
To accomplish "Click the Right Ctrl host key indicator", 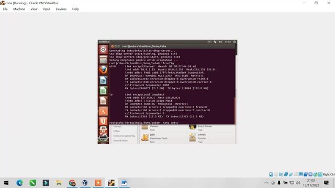I will 329,174.
